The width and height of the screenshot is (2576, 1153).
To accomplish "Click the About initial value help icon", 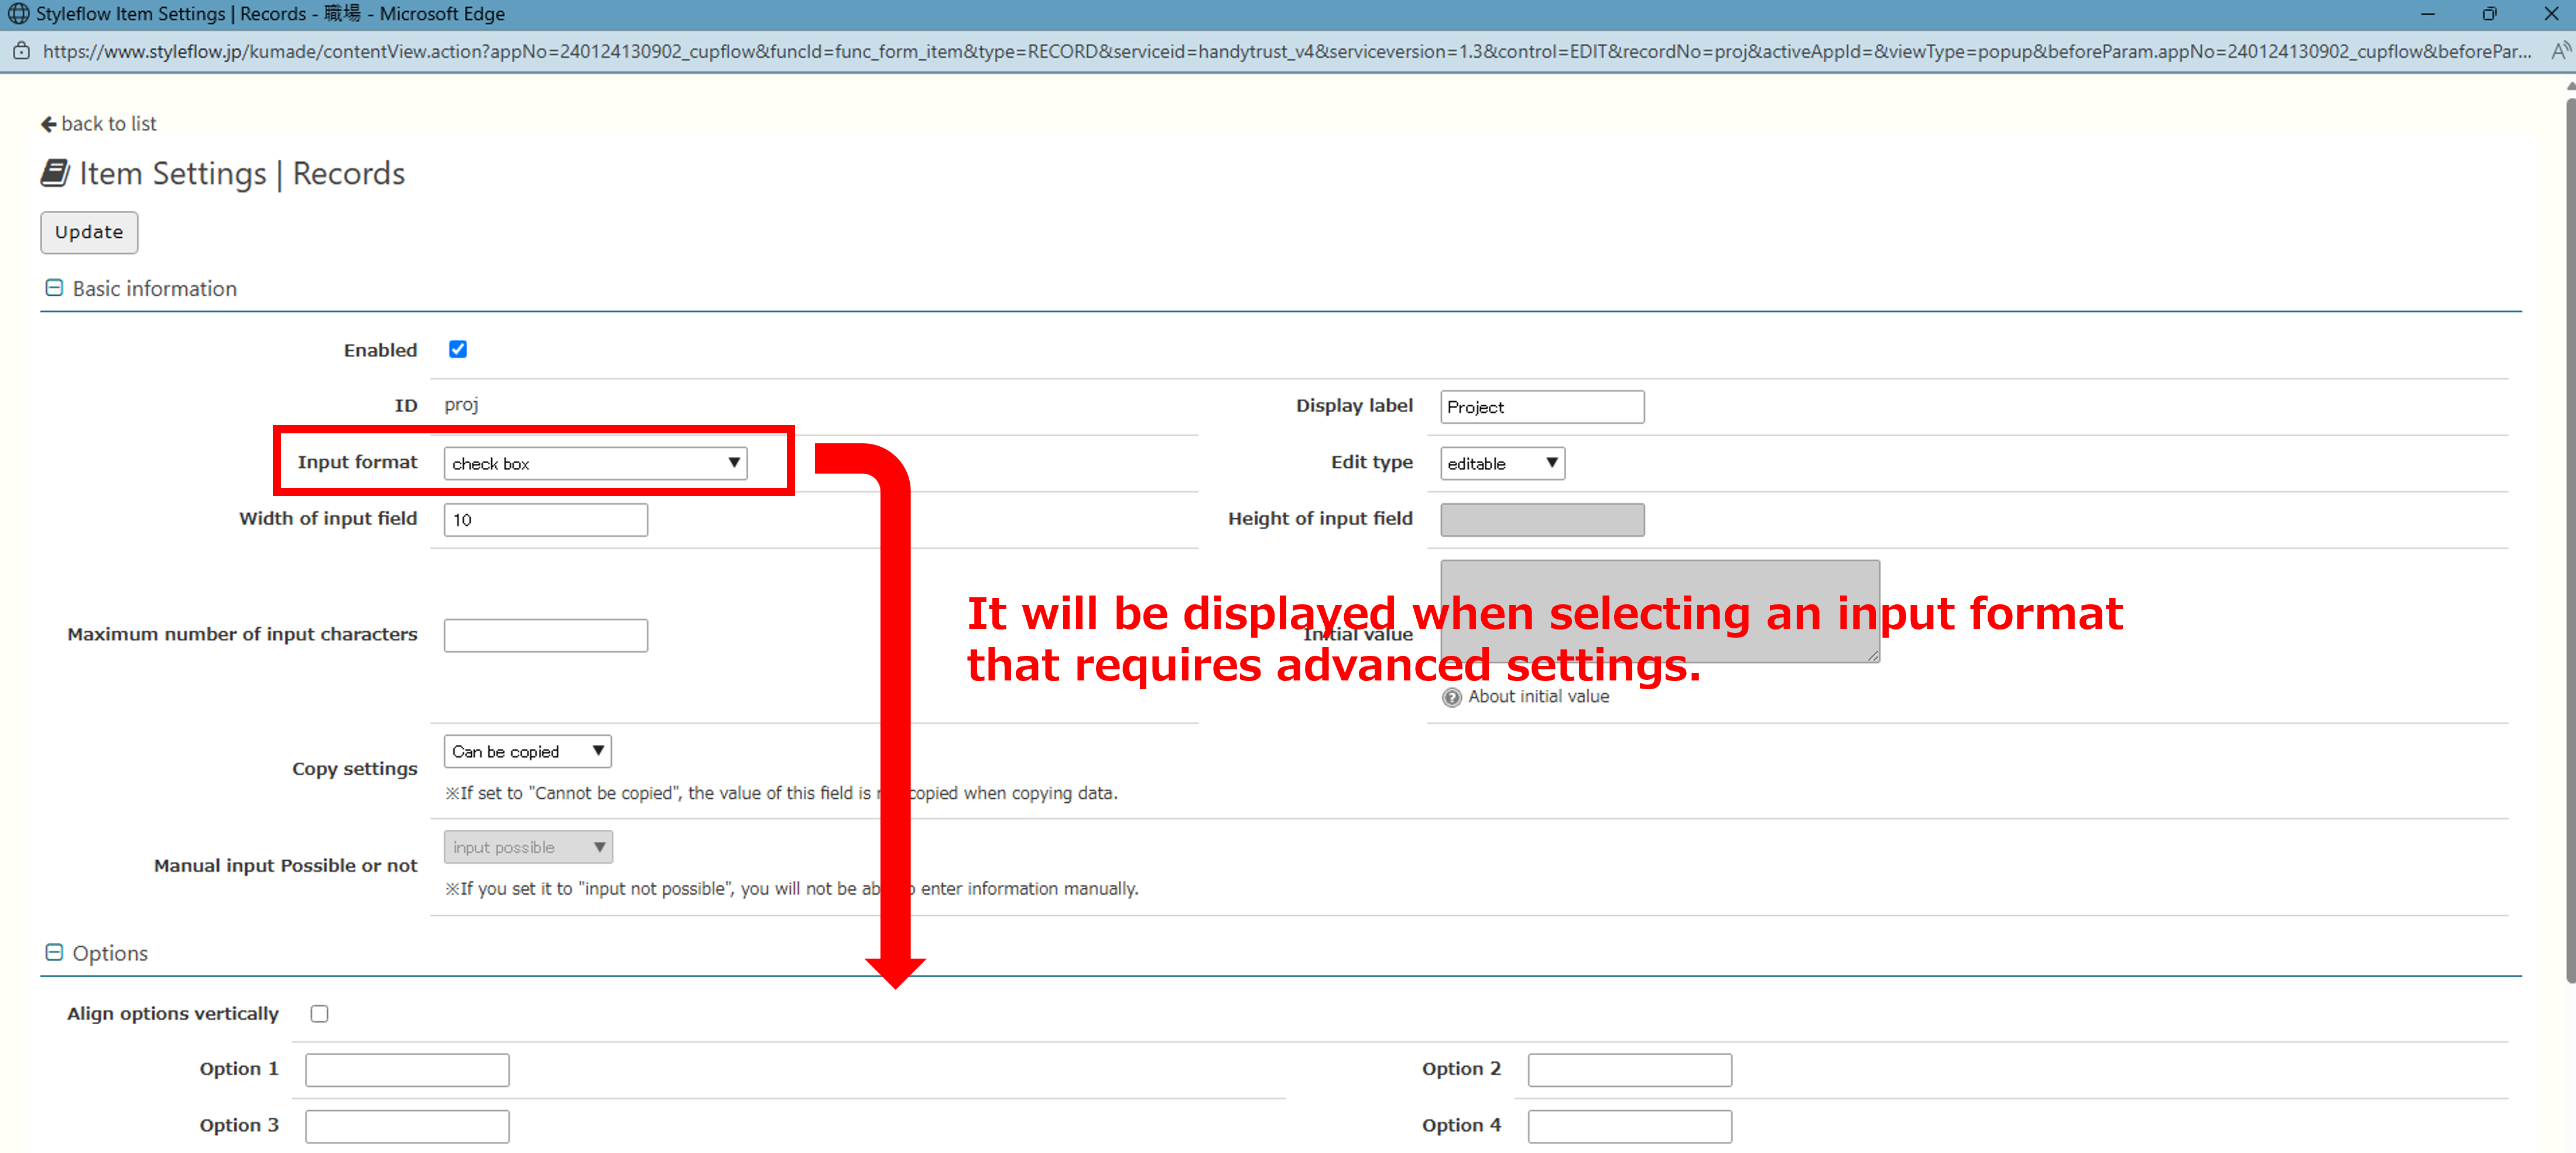I will (1451, 697).
